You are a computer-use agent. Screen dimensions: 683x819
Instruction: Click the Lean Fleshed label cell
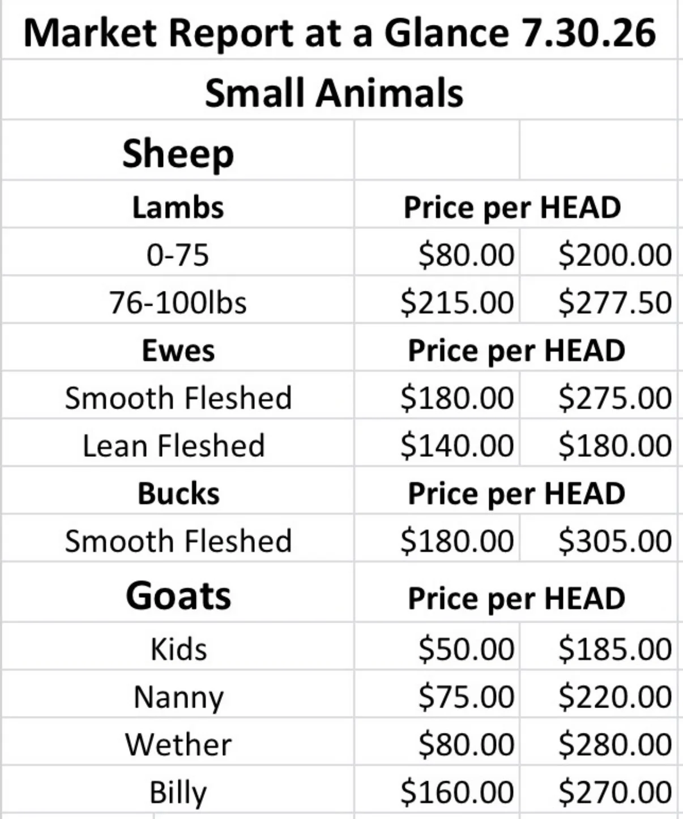coord(178,443)
